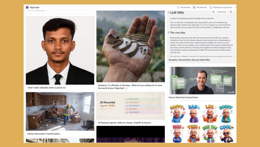
Task: Open the Kitchen Renovation Transformation thumbnail
Action: (x=60, y=111)
